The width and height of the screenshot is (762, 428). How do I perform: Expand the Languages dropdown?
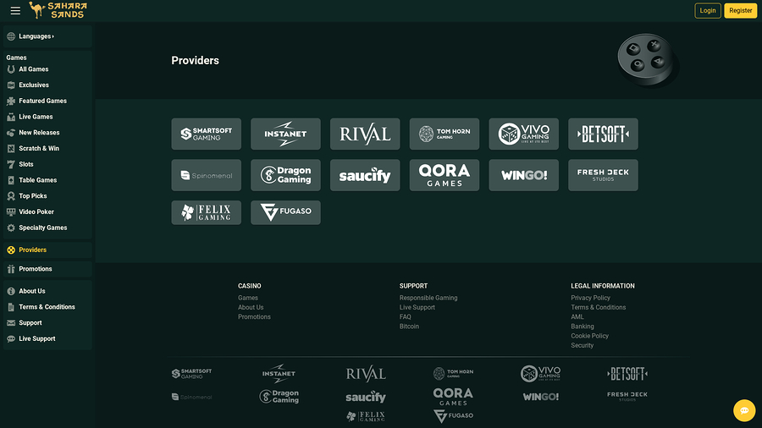coord(36,36)
